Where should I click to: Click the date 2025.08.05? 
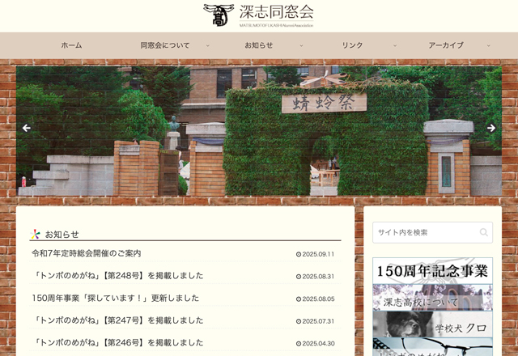click(x=318, y=299)
